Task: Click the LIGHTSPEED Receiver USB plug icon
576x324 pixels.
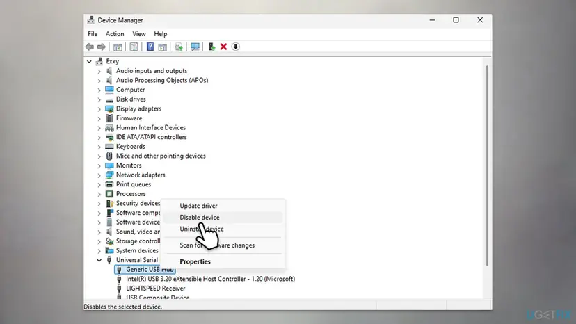Action: click(119, 289)
